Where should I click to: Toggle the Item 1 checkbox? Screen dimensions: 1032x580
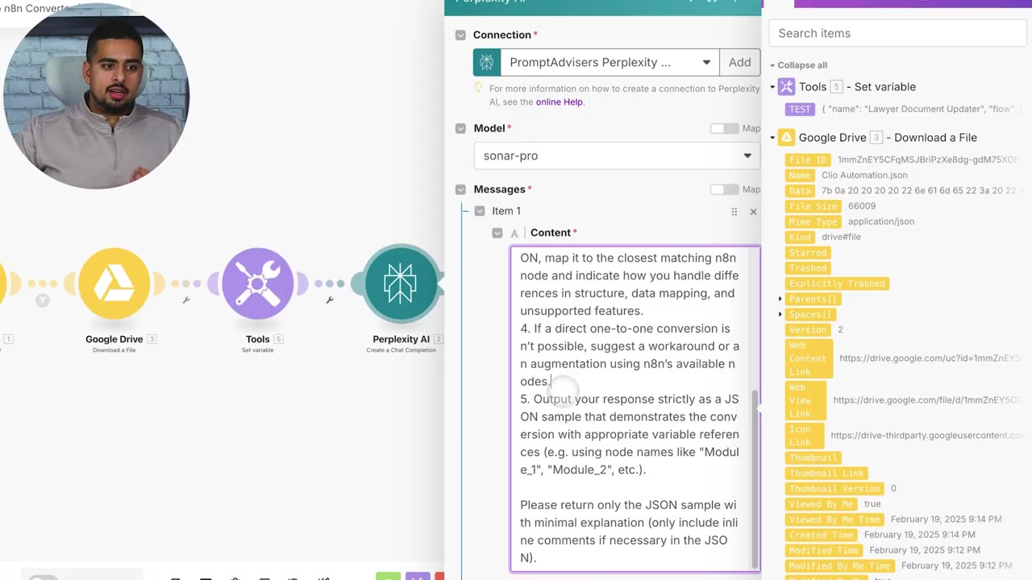point(480,211)
